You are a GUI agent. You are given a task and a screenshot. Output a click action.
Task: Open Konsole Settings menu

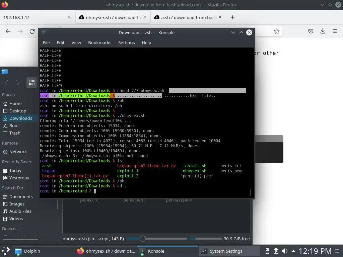pos(126,42)
